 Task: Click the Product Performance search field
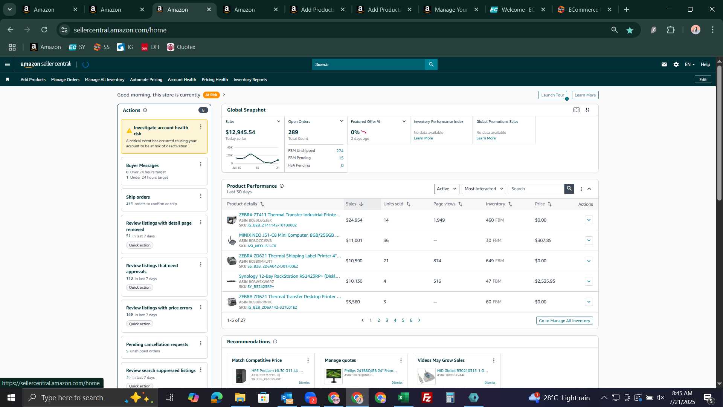pos(537,189)
